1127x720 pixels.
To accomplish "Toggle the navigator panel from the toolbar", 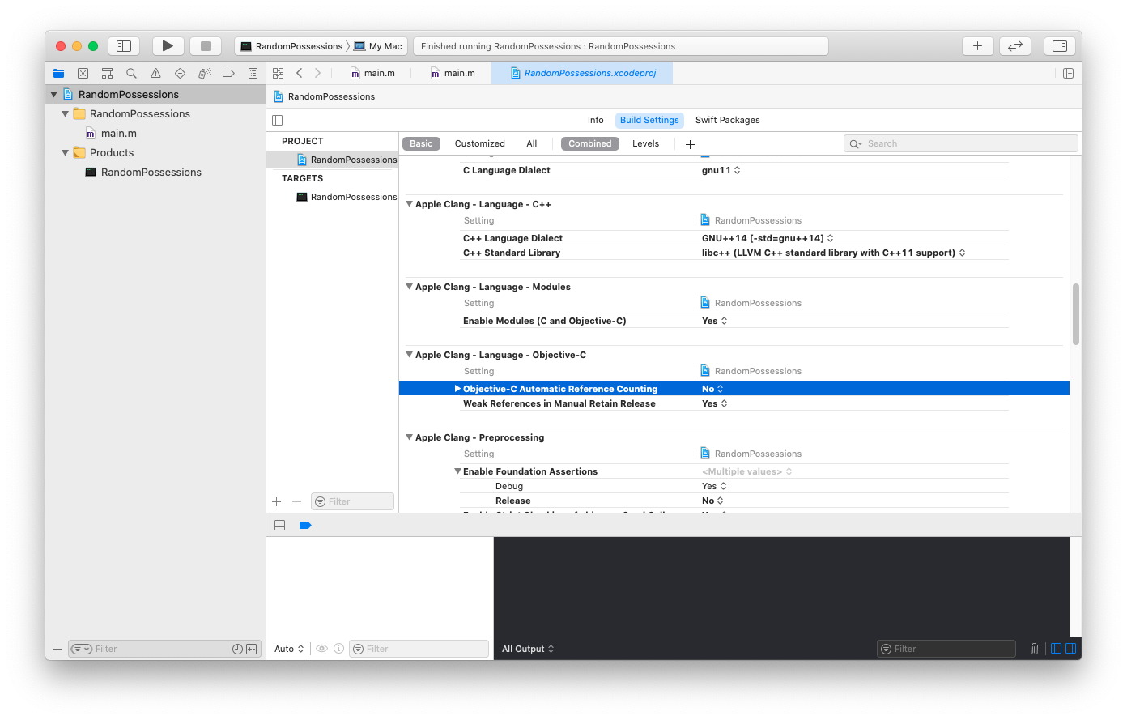I will pyautogui.click(x=124, y=46).
